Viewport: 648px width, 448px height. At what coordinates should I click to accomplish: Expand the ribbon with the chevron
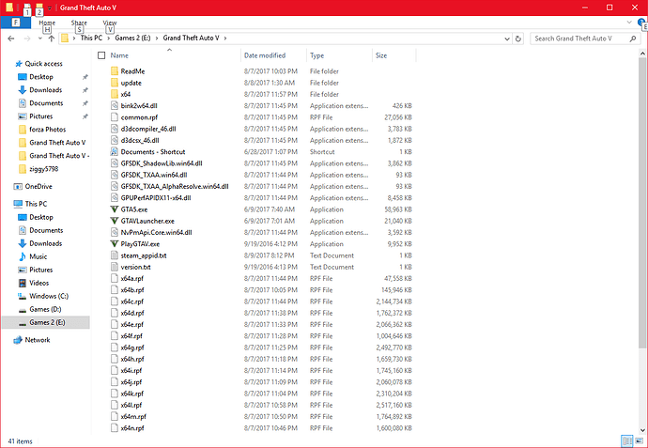pyautogui.click(x=629, y=23)
